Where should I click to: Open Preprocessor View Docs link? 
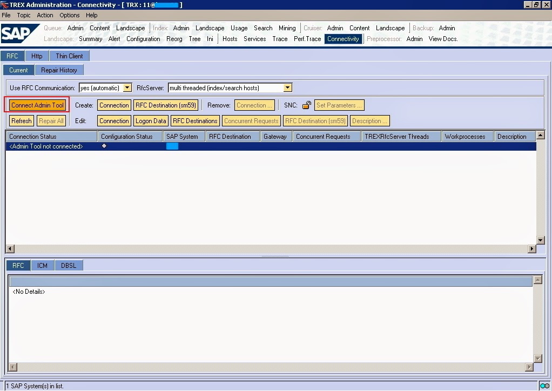click(443, 39)
